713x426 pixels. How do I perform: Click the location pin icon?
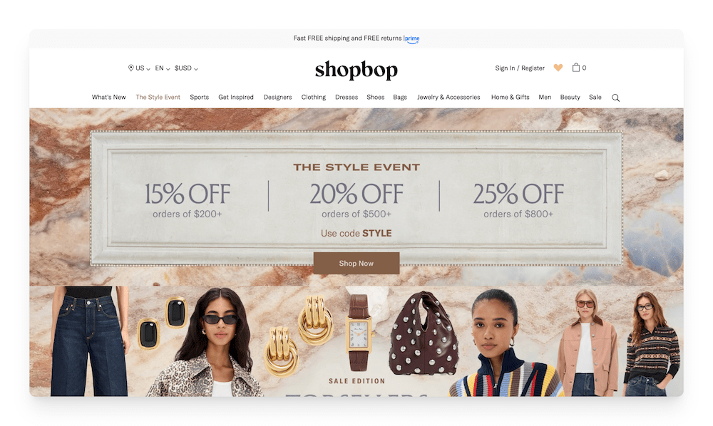click(130, 68)
